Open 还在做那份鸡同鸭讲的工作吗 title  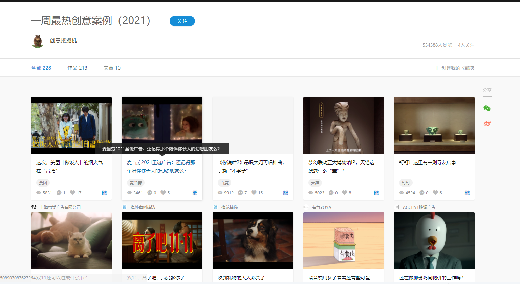click(431, 278)
